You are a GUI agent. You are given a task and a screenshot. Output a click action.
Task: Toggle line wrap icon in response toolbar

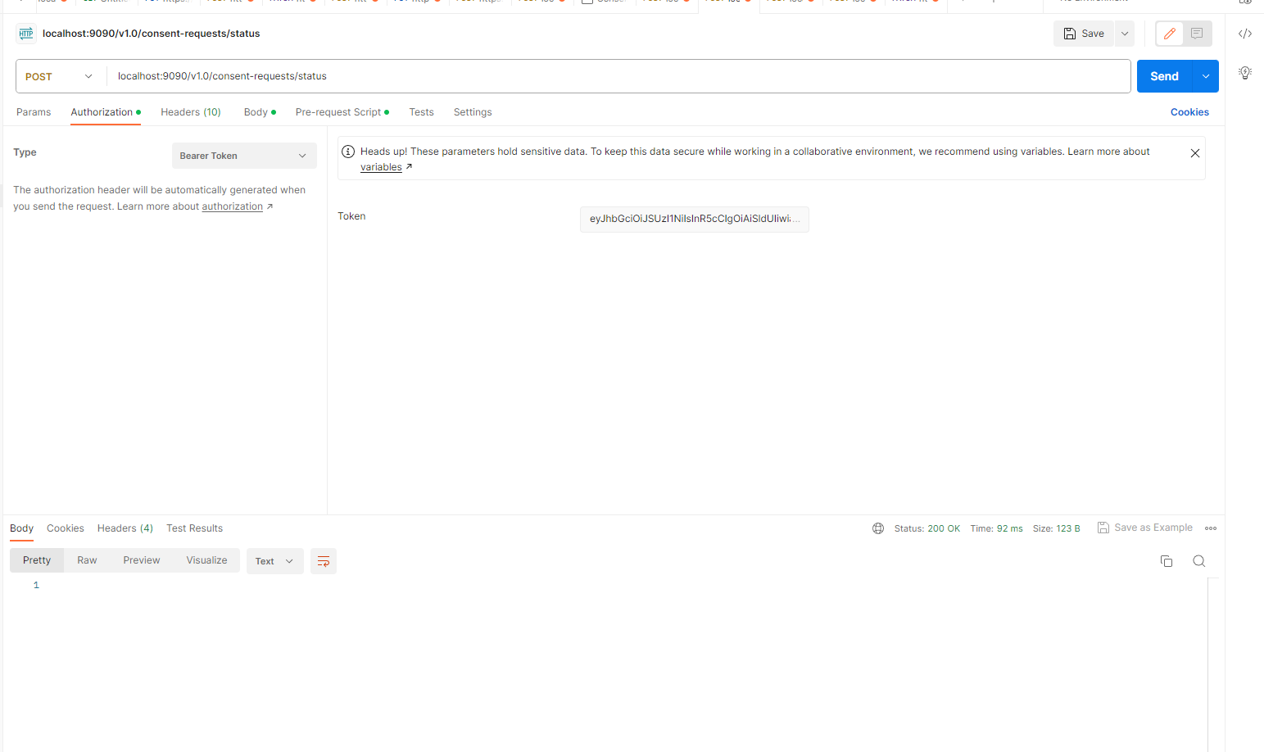point(324,561)
